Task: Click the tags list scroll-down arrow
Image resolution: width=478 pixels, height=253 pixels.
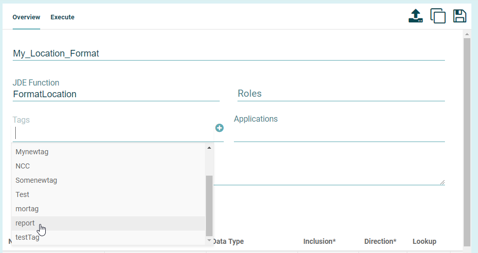Action: point(209,240)
